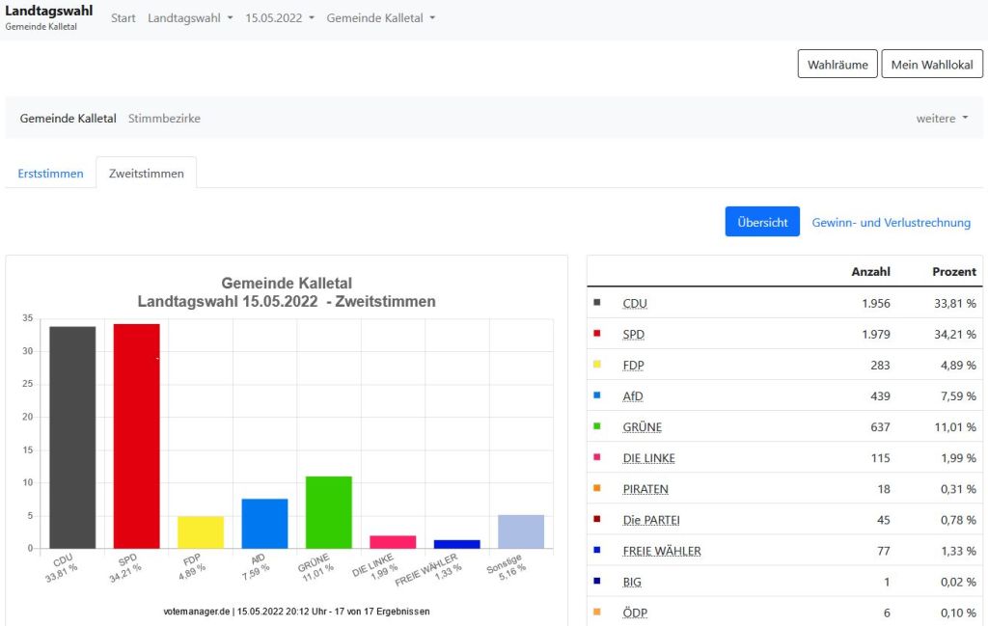The image size is (988, 626).
Task: Click the GRÜNE vote count 637
Action: click(x=880, y=426)
